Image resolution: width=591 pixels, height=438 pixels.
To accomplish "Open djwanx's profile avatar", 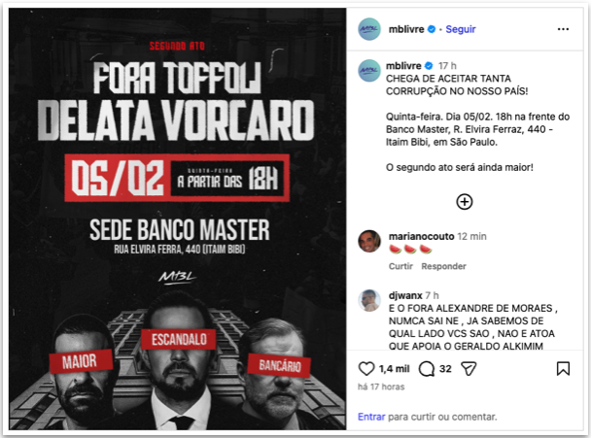I will click(x=369, y=300).
